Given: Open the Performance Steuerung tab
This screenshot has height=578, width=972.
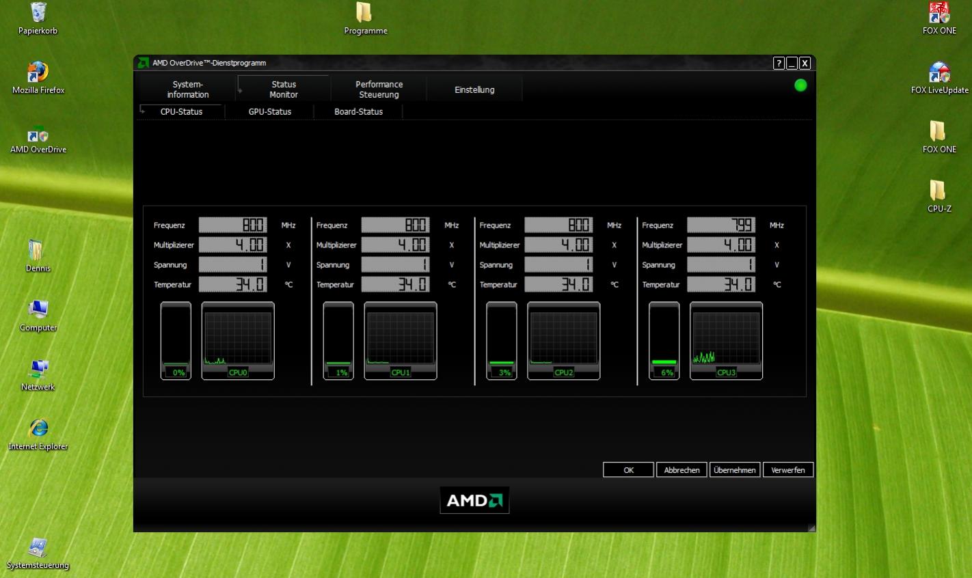Looking at the screenshot, I should click(379, 90).
